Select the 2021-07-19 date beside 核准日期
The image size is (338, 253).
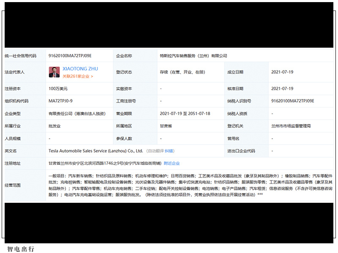pos(282,89)
